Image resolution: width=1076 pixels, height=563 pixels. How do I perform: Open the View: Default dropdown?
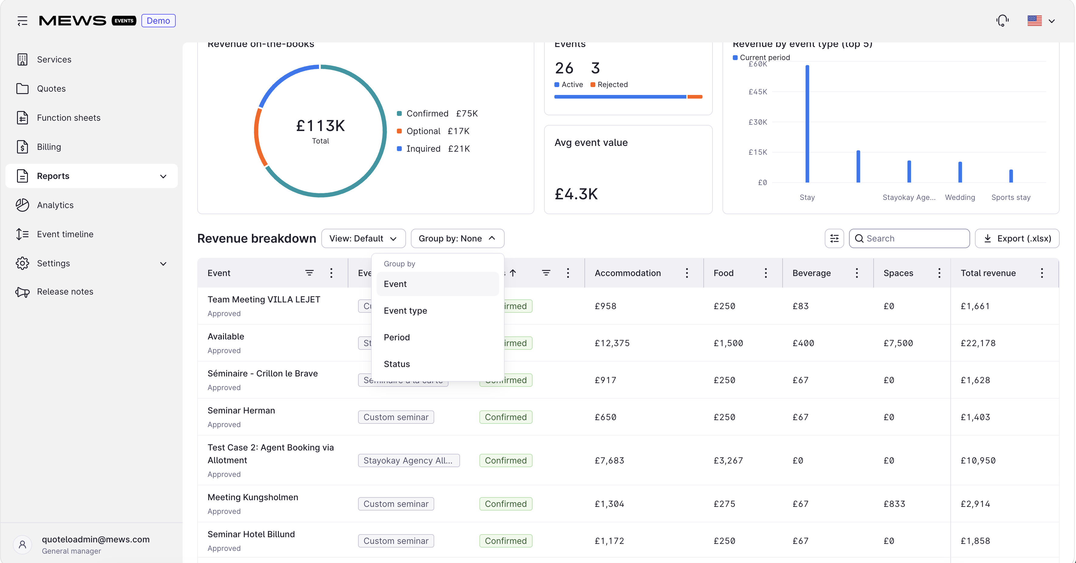tap(364, 238)
